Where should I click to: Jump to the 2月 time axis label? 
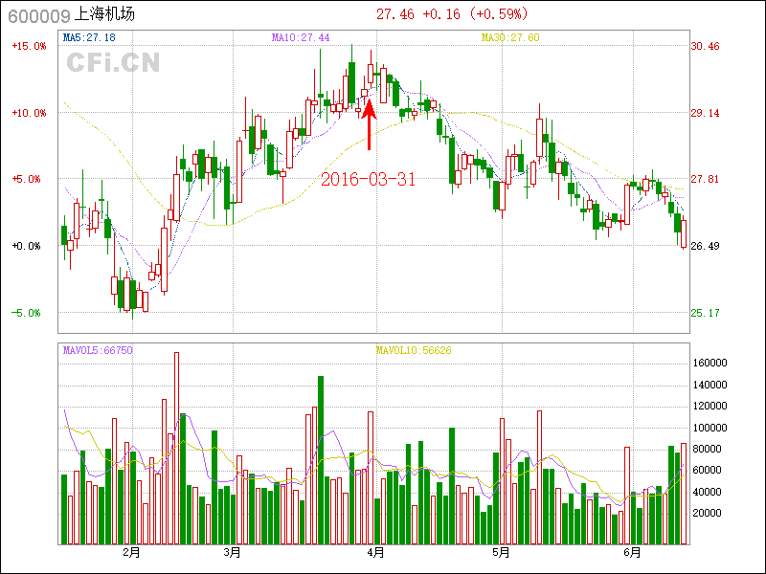[x=131, y=553]
